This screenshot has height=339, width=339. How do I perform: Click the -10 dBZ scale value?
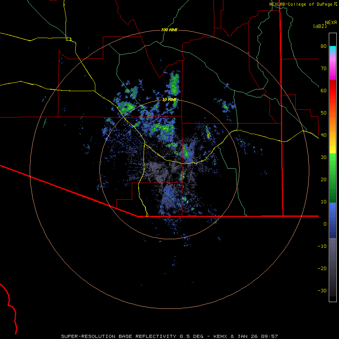322,246
